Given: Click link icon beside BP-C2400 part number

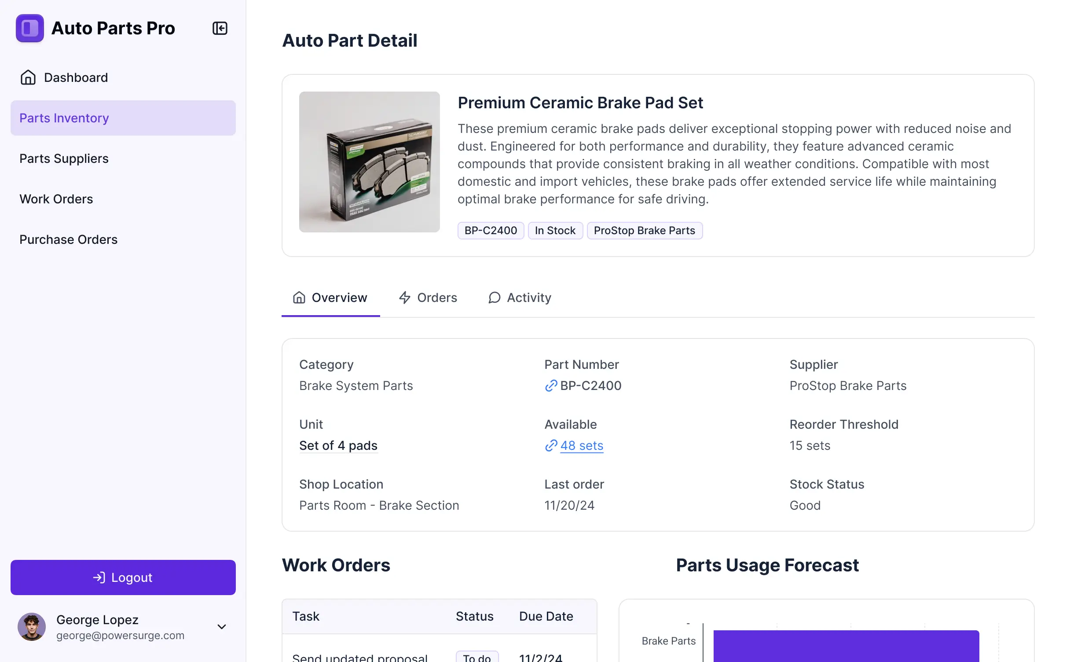Looking at the screenshot, I should (x=551, y=386).
